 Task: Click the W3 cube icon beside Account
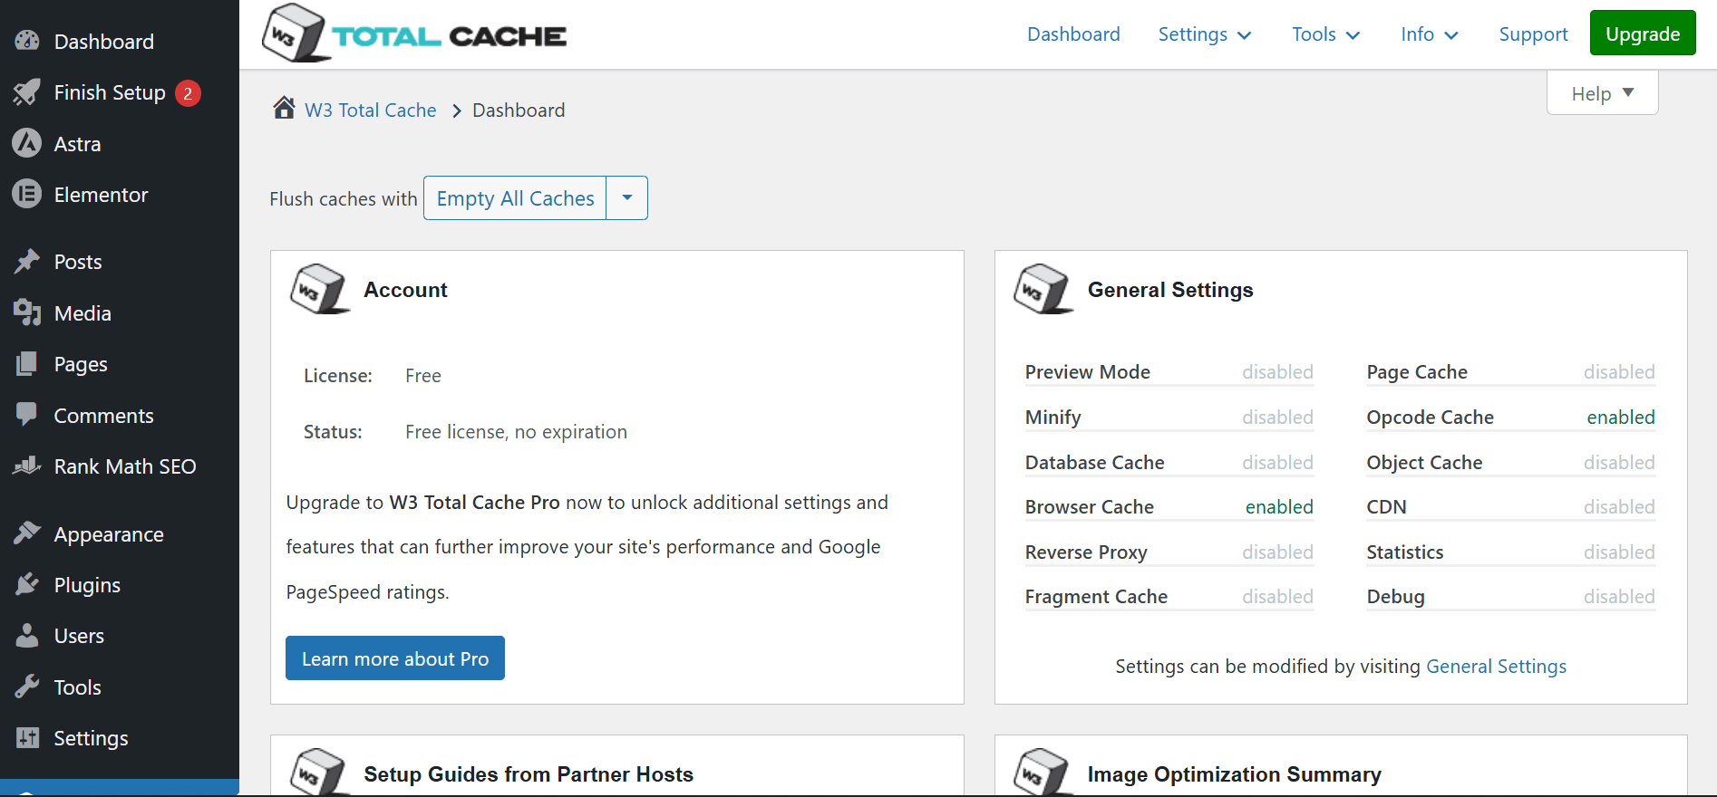(319, 290)
